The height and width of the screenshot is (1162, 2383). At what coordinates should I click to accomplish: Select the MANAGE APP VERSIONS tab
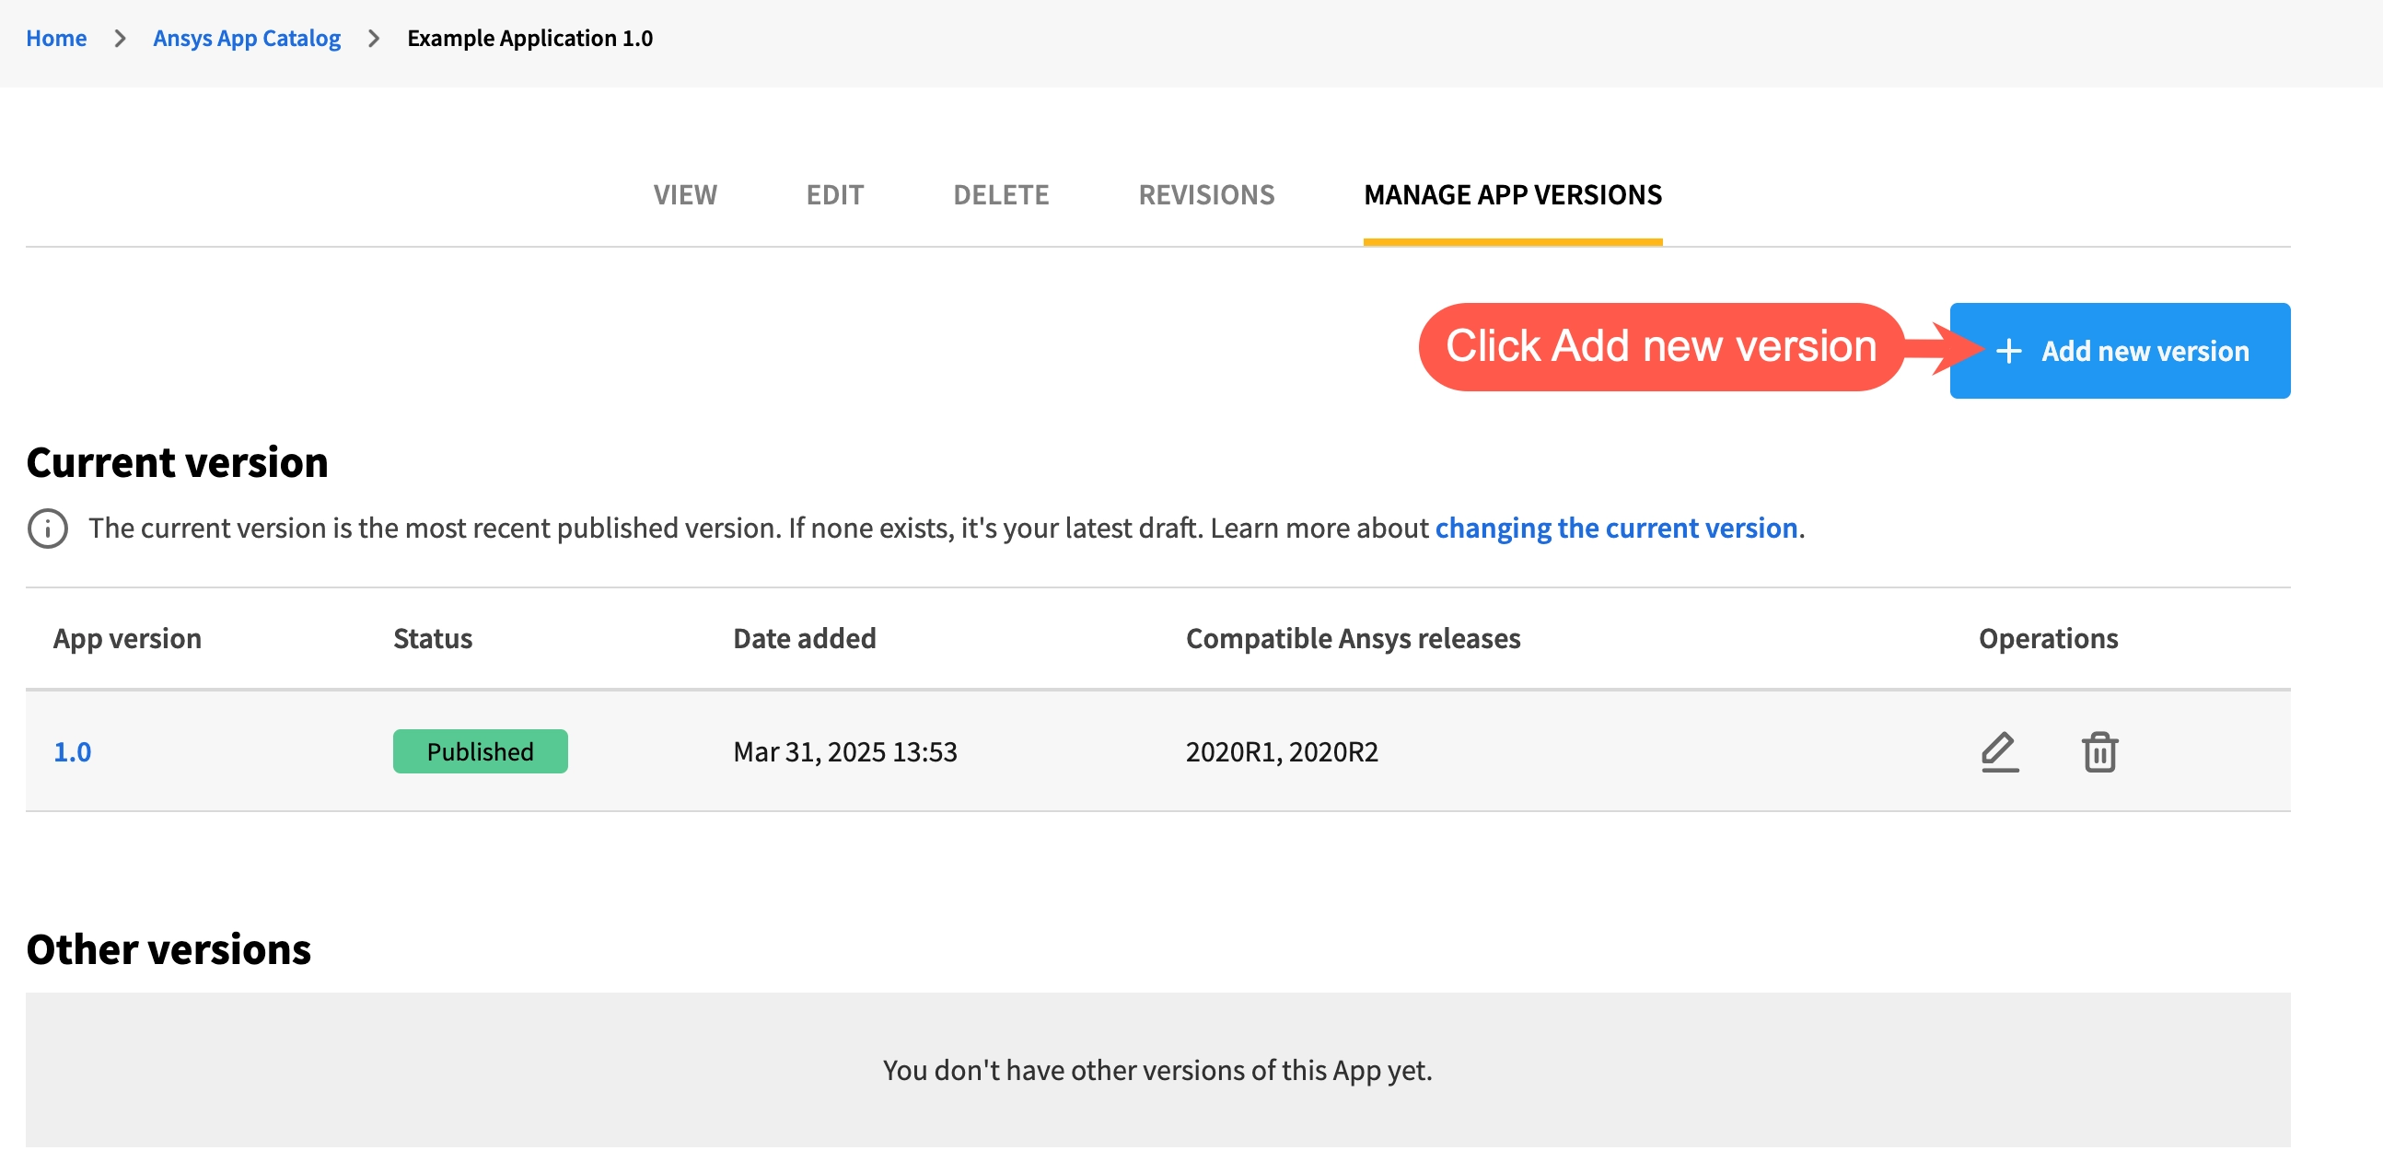1513,194
